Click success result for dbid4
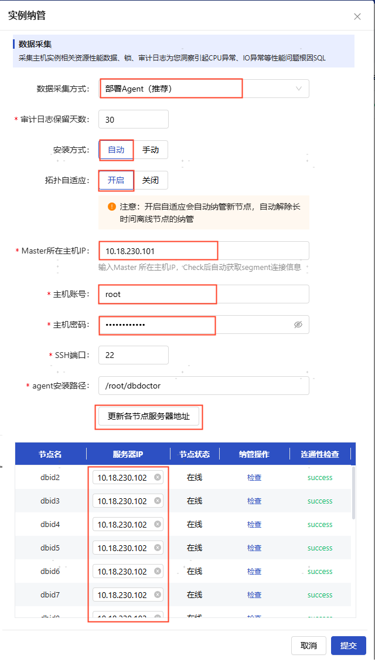 (320, 524)
